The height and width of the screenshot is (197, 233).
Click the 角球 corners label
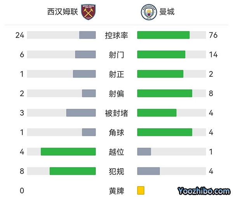click(x=116, y=132)
